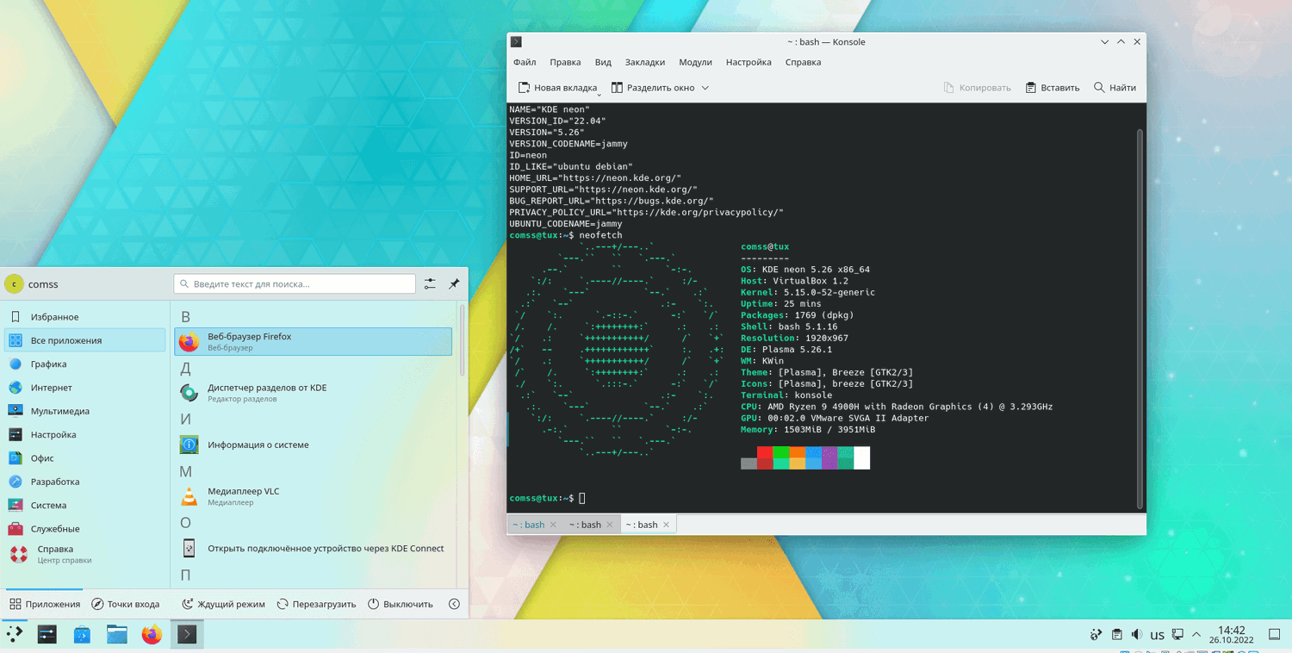Click Вставить in the Konsole toolbar

pyautogui.click(x=1052, y=88)
